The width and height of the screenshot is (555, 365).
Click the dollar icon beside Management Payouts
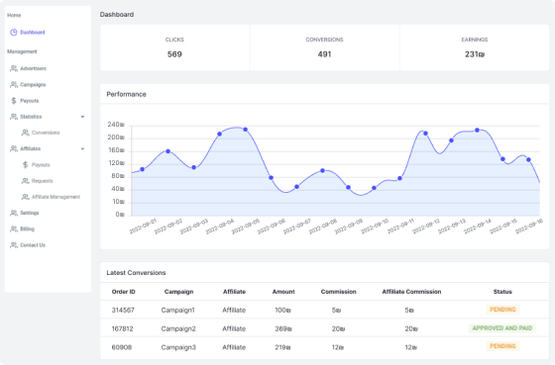click(x=14, y=101)
